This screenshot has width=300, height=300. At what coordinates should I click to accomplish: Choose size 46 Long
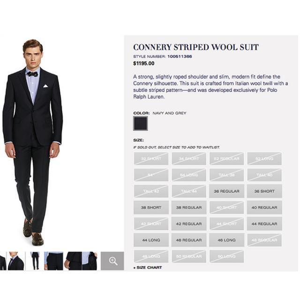226,240
